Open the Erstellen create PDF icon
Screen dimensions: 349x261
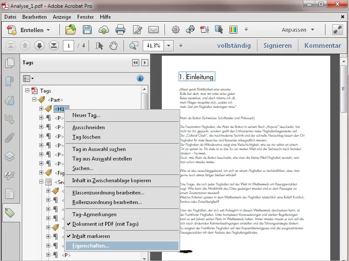(x=12, y=30)
